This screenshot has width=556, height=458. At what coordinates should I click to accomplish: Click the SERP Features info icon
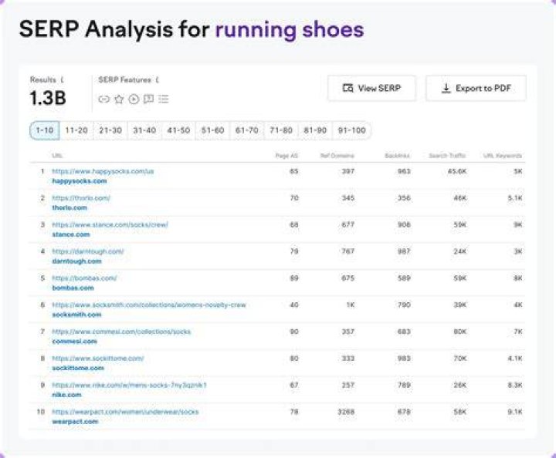click(x=157, y=80)
